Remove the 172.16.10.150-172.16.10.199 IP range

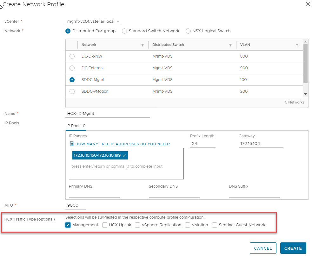[124, 156]
